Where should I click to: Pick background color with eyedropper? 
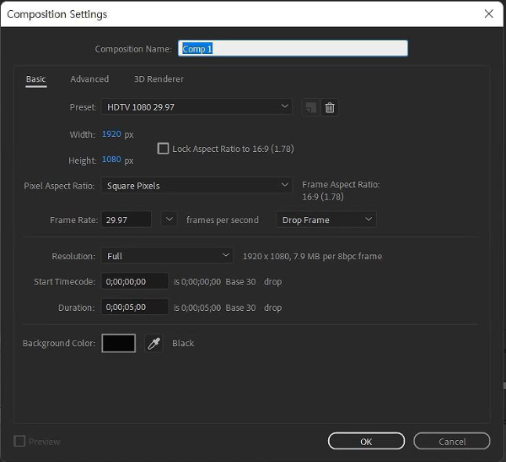click(154, 344)
